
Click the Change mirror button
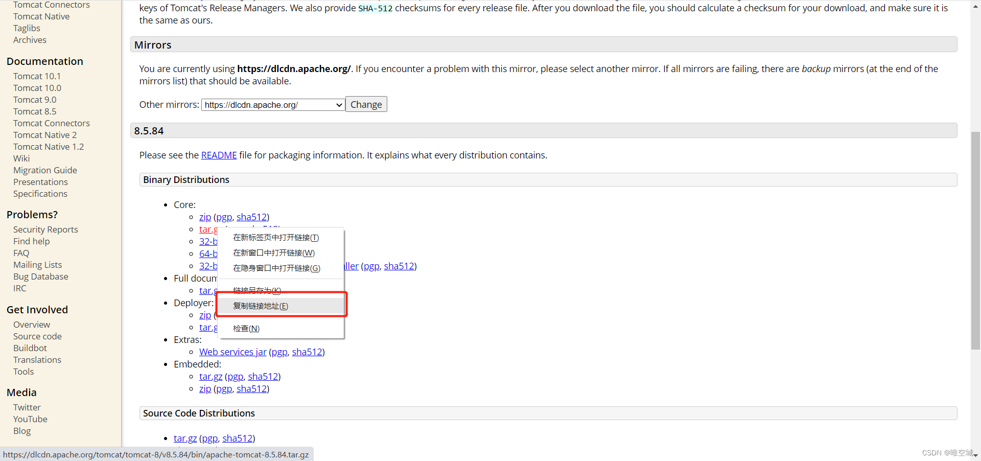click(366, 104)
